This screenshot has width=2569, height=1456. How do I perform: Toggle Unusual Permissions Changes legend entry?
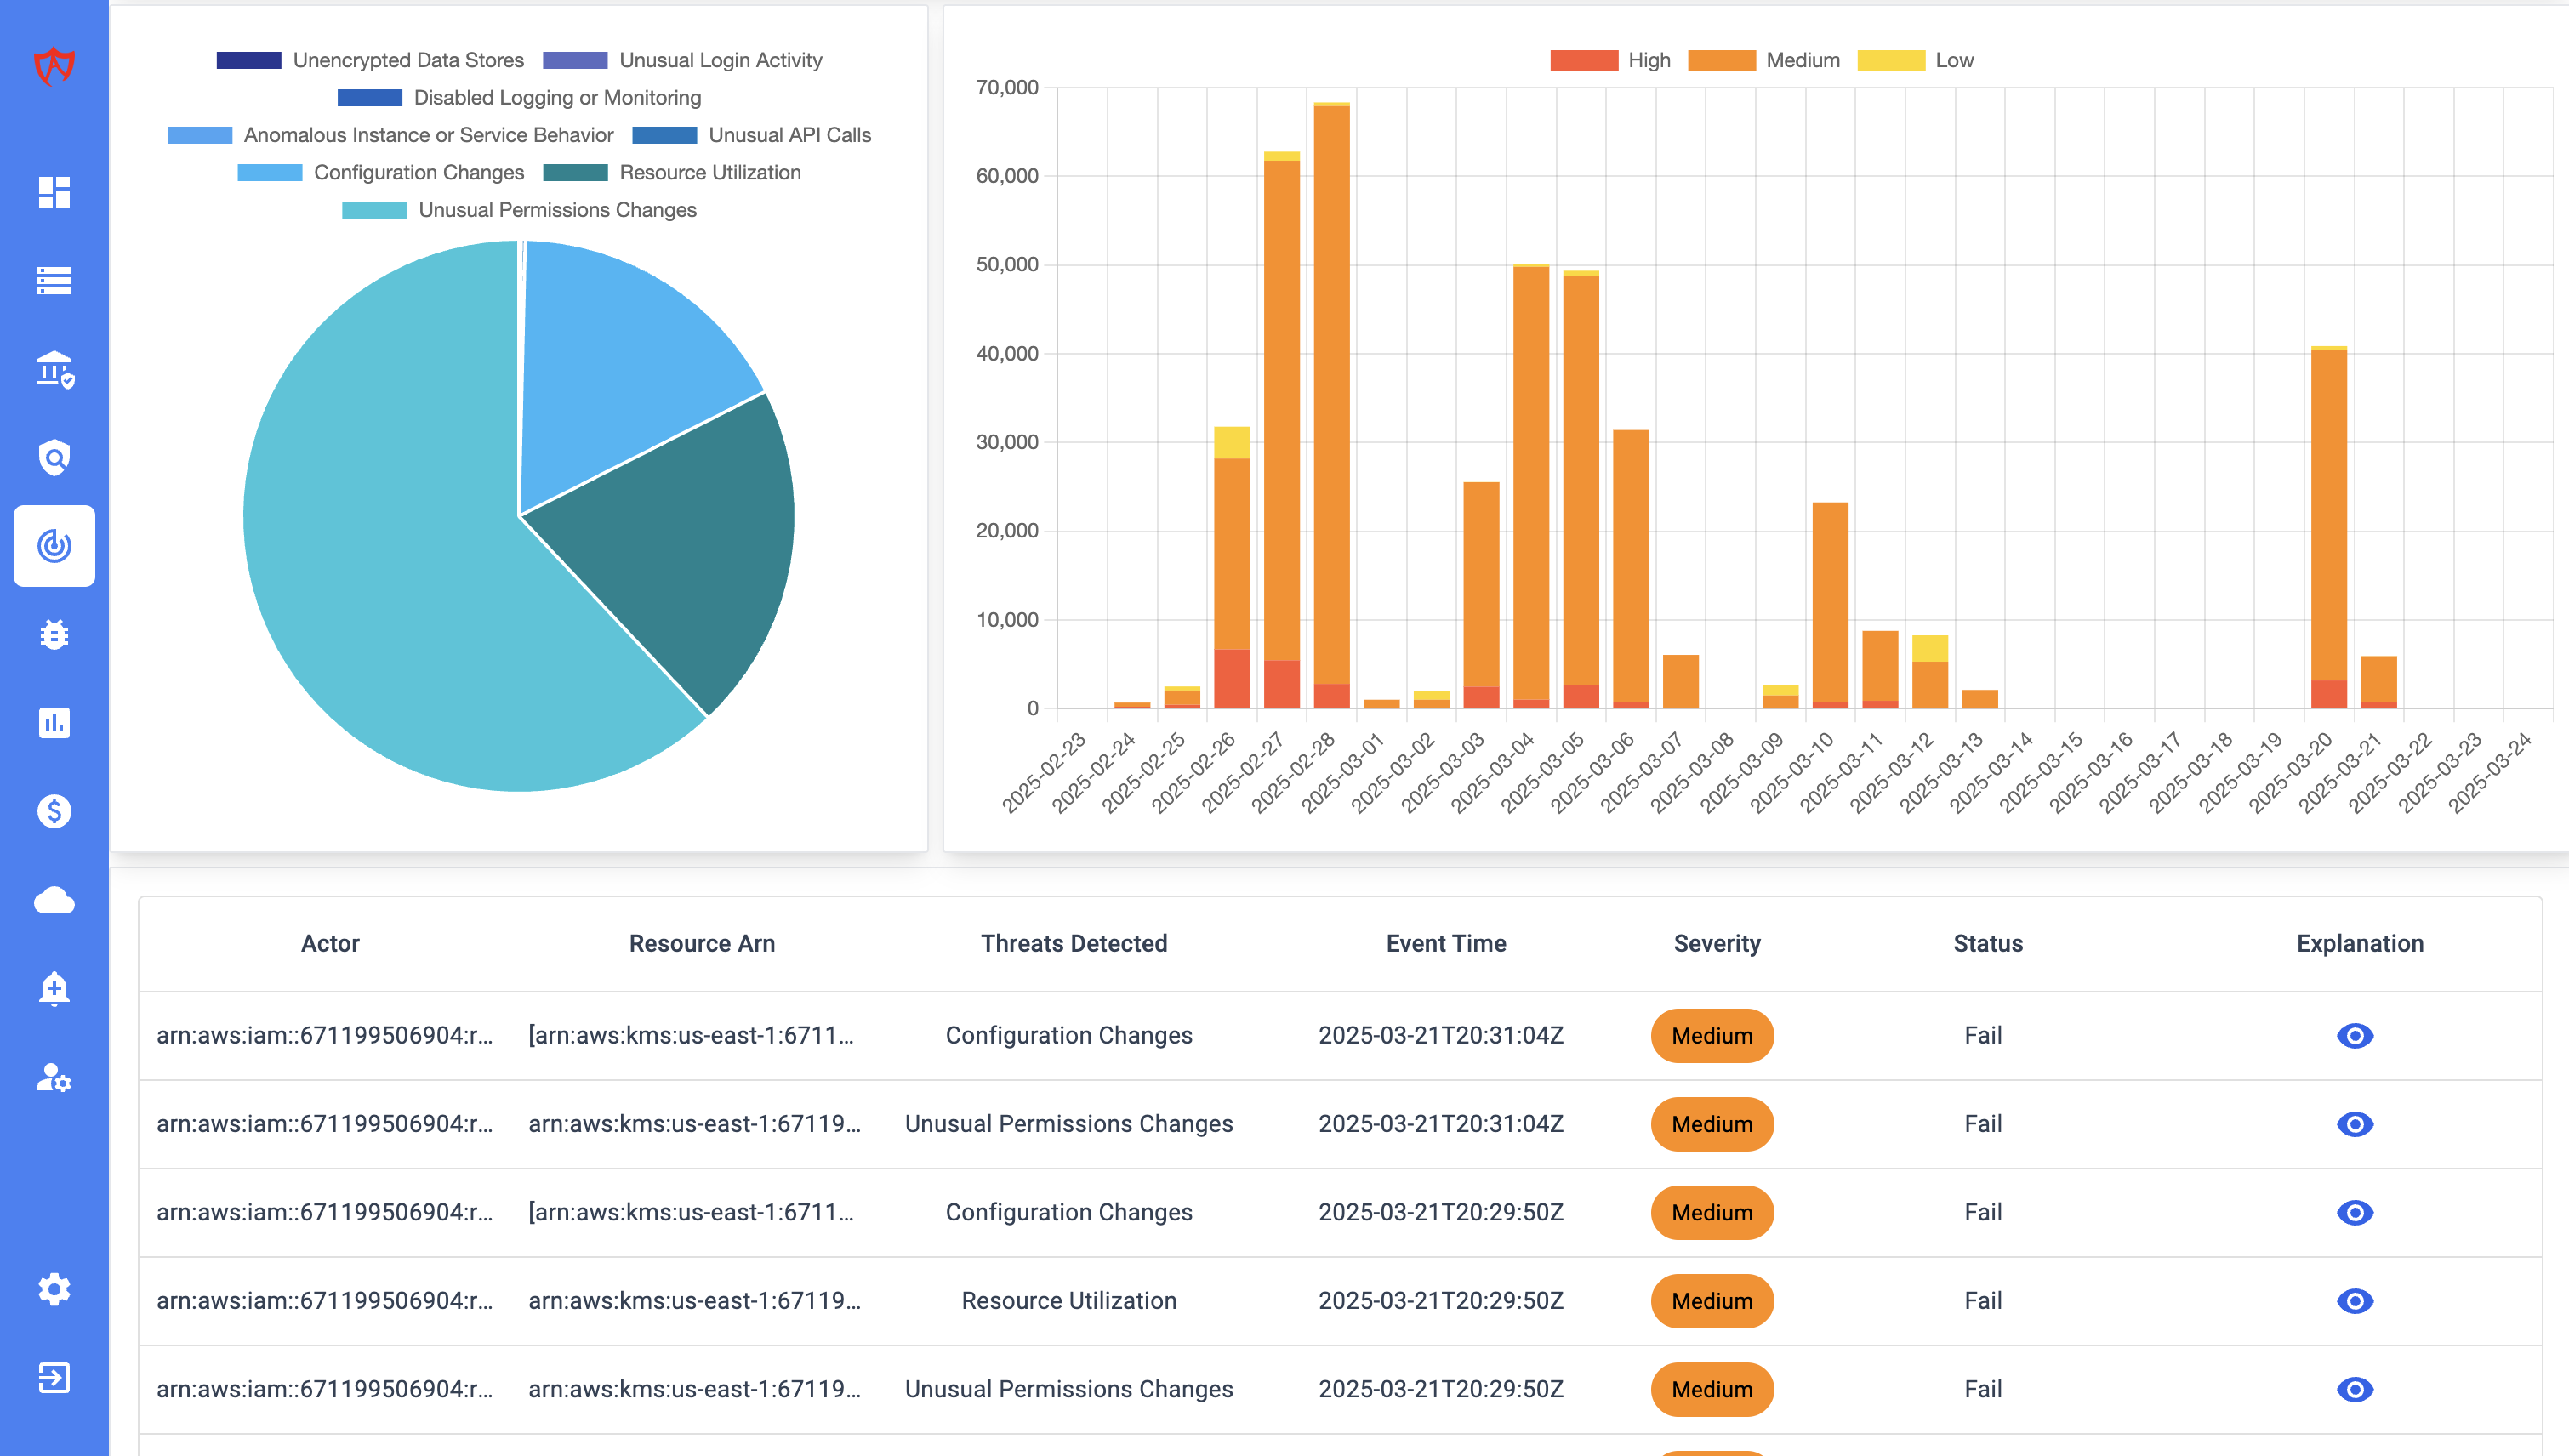(519, 210)
